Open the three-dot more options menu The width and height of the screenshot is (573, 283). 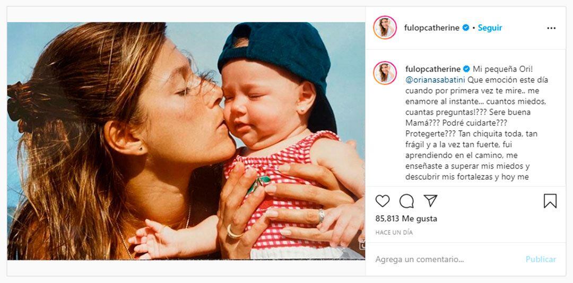click(551, 28)
